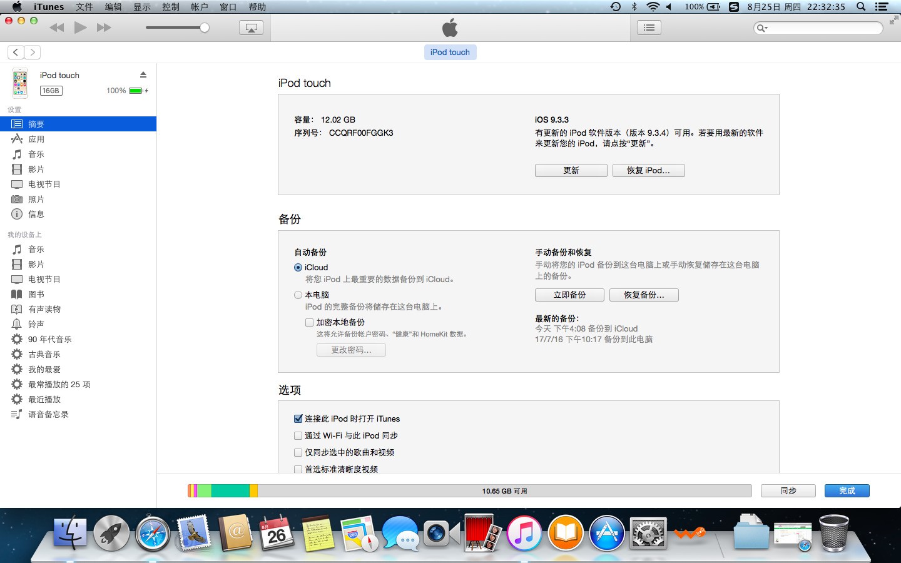Open App Store from the Dock
Image resolution: width=901 pixels, height=563 pixels.
(x=606, y=533)
